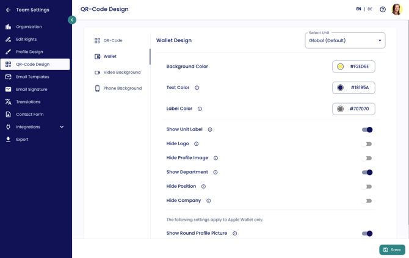The image size is (409, 258).
Task: Save the wallet design settings
Action: [392, 249]
